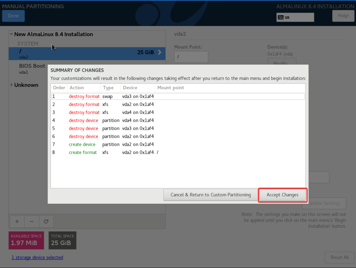Sort by the Mount point column header
The width and height of the screenshot is (356, 268).
pos(230,88)
